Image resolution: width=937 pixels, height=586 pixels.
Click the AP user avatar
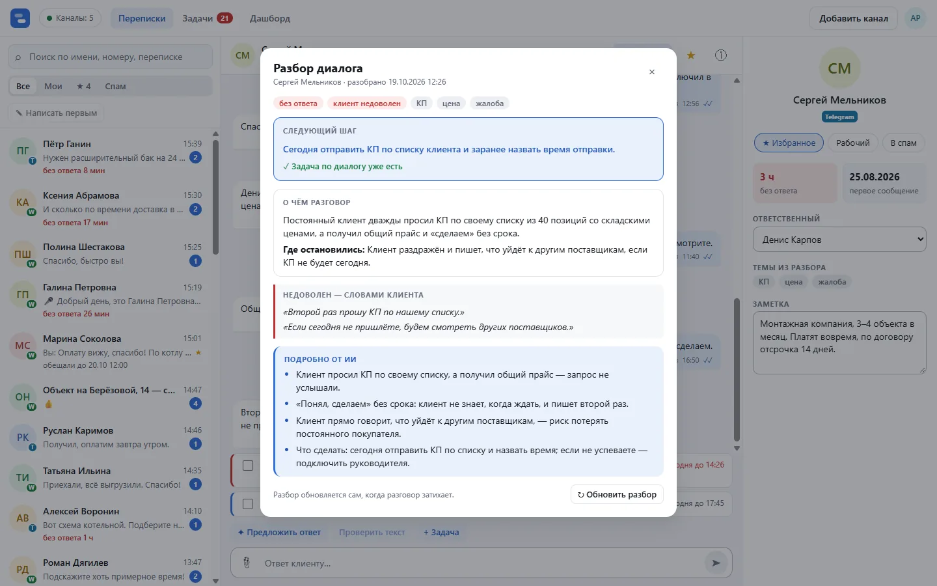(x=916, y=18)
